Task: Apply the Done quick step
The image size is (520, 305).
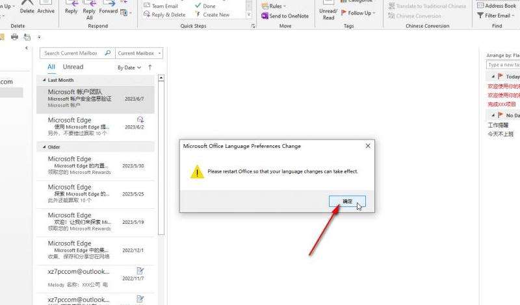Action: 205,6
